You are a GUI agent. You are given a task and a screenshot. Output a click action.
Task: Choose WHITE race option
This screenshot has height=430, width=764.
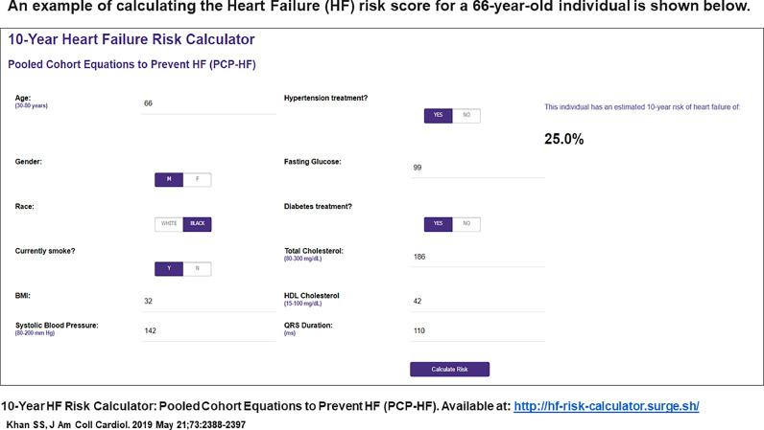(169, 224)
